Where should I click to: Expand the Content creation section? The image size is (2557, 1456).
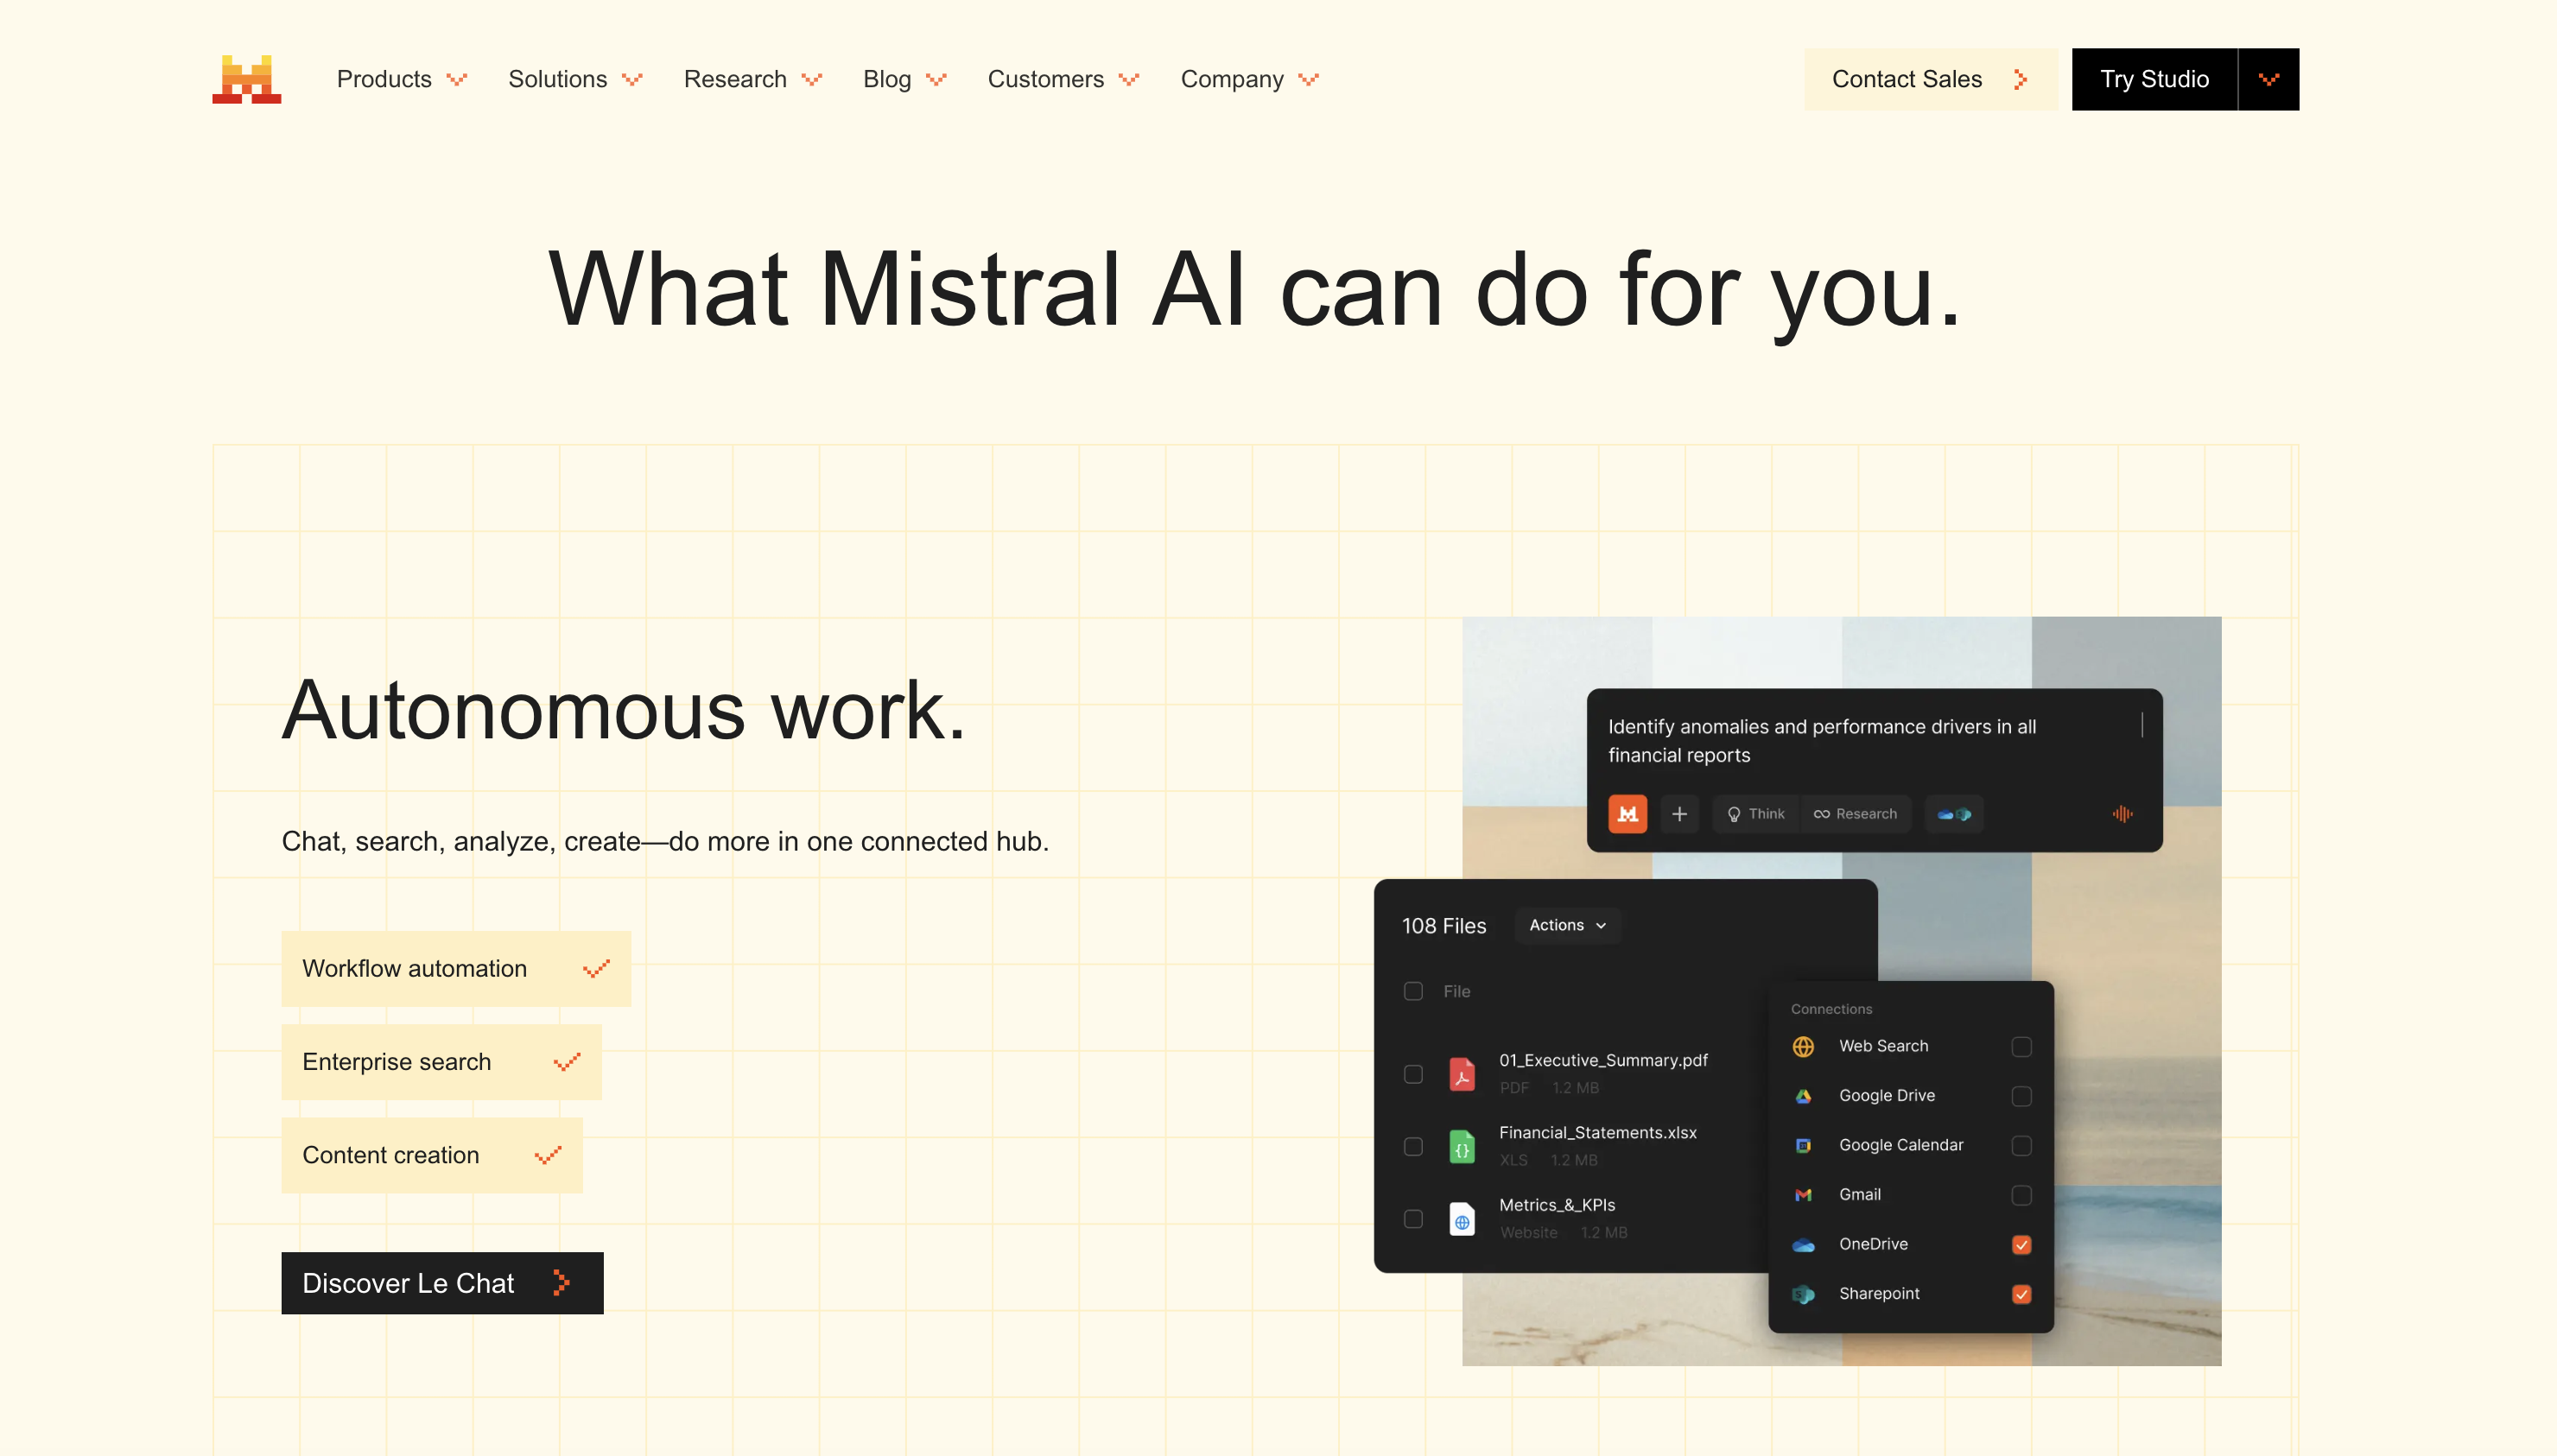(432, 1154)
